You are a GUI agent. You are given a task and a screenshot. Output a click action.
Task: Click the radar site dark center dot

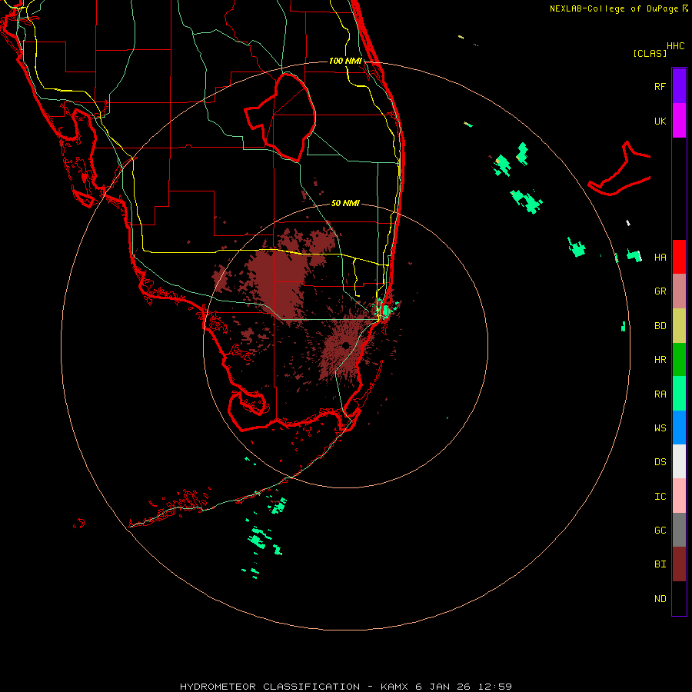345,345
